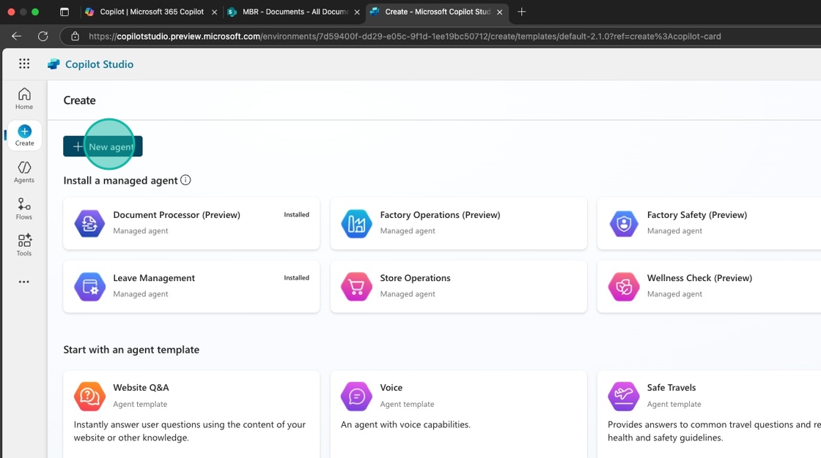Switch to the MBR Documents browser tab
This screenshot has width=821, height=458.
pos(293,12)
